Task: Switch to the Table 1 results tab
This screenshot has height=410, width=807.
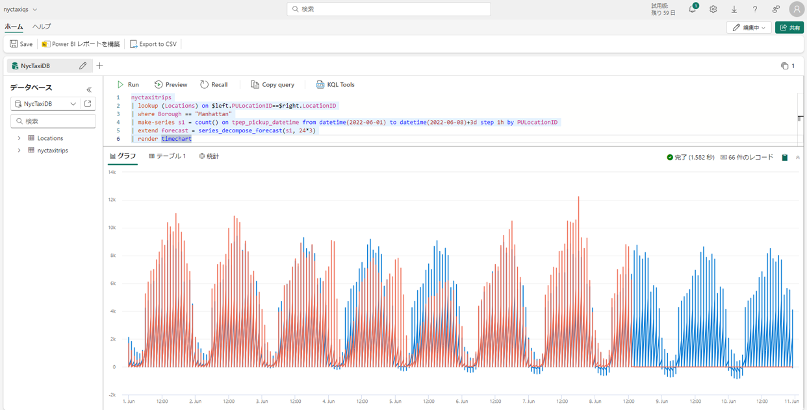Action: (x=168, y=156)
